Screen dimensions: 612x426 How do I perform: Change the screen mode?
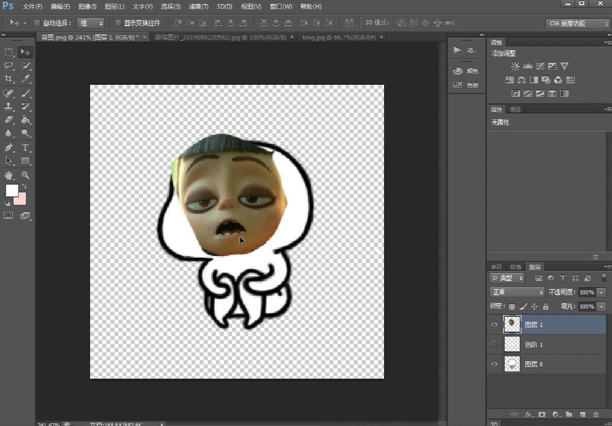point(25,215)
